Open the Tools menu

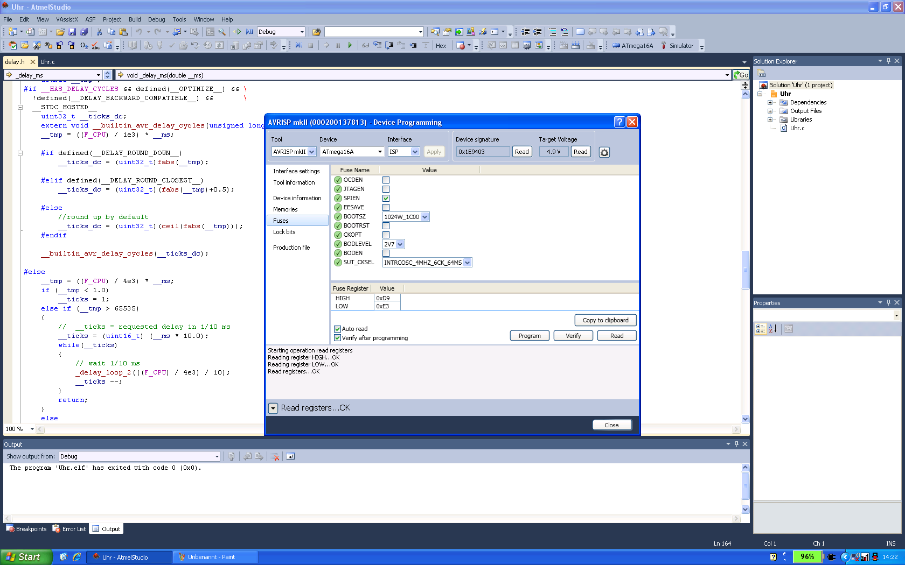[x=179, y=19]
